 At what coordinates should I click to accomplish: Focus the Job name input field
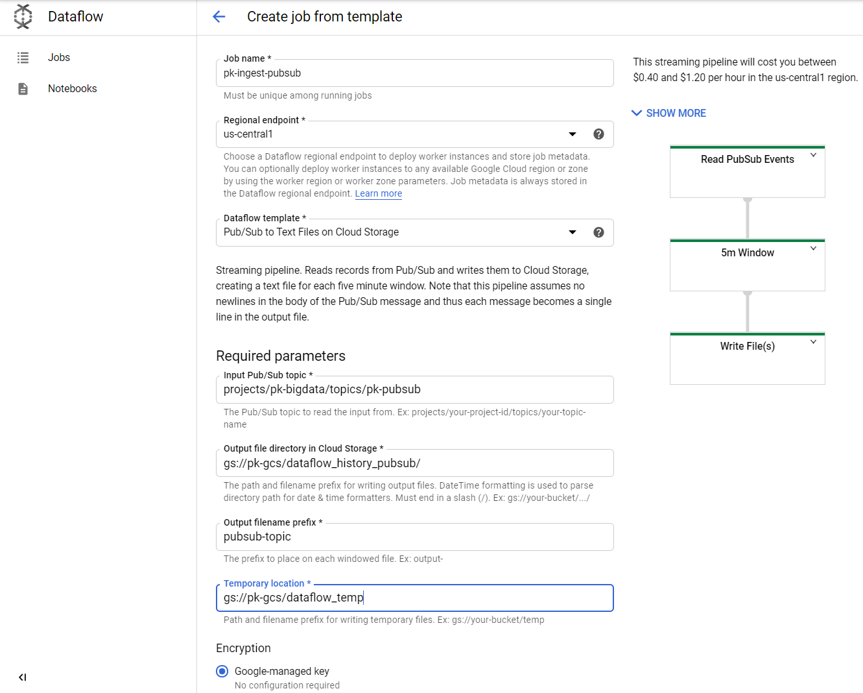click(415, 73)
